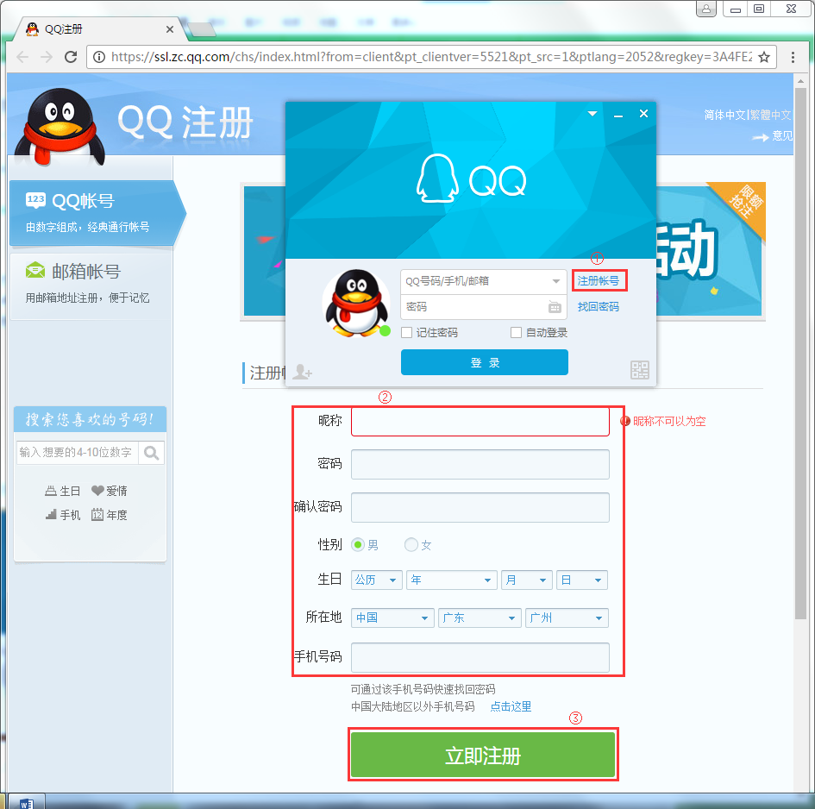Bookmark this page with the star icon
Image resolution: width=815 pixels, height=809 pixels.
[763, 57]
